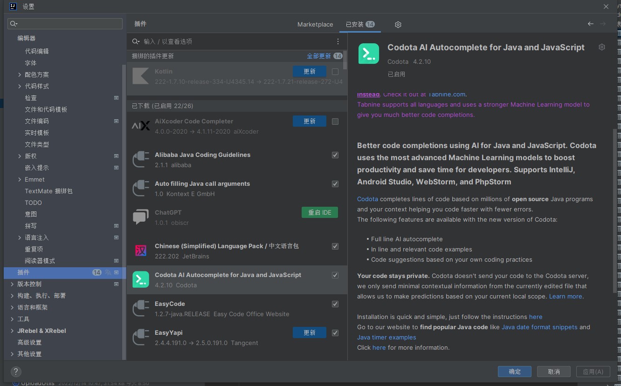The height and width of the screenshot is (386, 621).
Task: Click 重启 IDE button for ChatGPT
Action: [x=320, y=212]
